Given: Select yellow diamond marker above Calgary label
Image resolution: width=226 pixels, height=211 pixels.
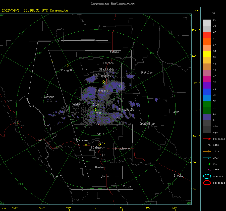Looking at the screenshot, I should (x=99, y=145).
